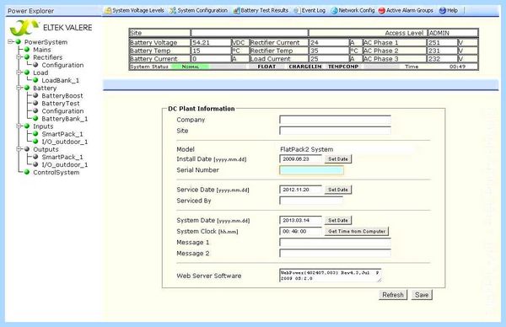The image size is (506, 327).
Task: Select Configuration under Rectifiers
Action: 62,65
